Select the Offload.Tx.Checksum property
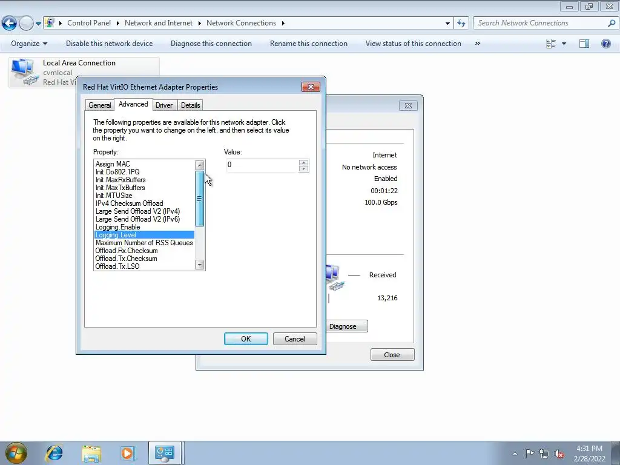The height and width of the screenshot is (465, 620). coord(144,259)
